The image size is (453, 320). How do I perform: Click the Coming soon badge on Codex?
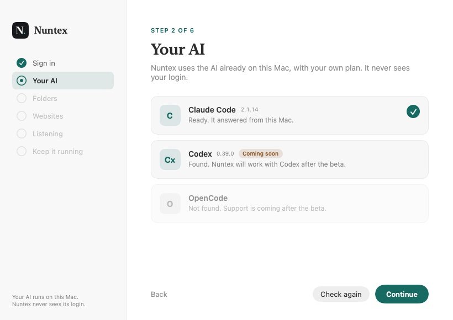[x=260, y=153]
